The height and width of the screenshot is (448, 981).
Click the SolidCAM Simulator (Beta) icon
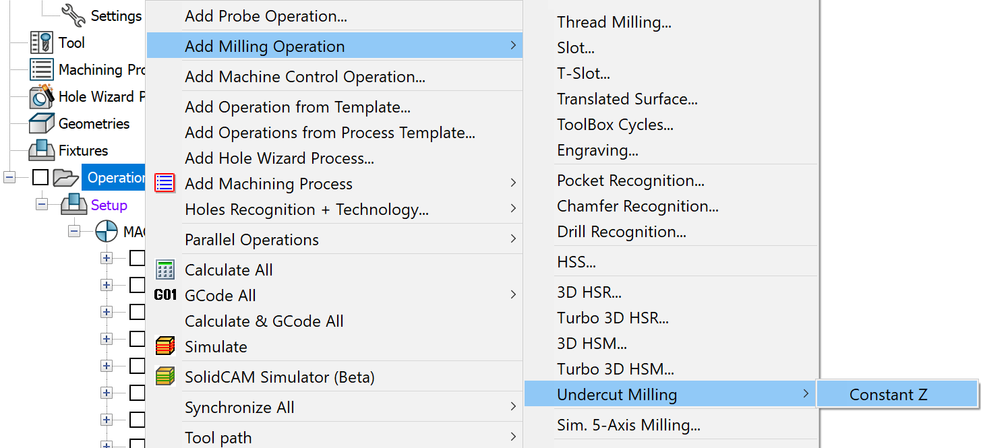(165, 377)
